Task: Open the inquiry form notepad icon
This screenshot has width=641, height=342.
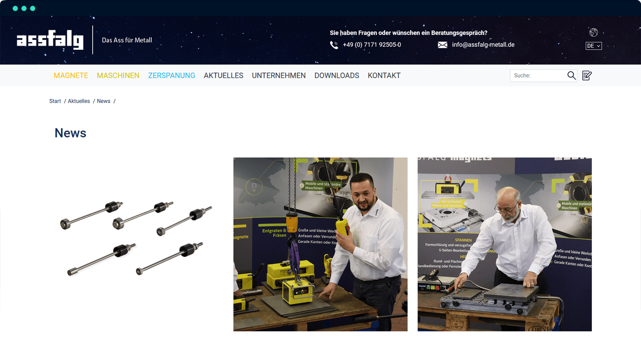Action: coord(587,75)
